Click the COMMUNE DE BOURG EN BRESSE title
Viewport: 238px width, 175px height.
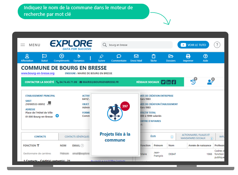(64, 68)
